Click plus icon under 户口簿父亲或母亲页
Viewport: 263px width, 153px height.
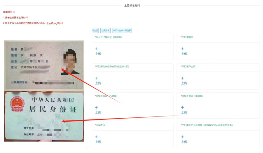tap(96, 78)
